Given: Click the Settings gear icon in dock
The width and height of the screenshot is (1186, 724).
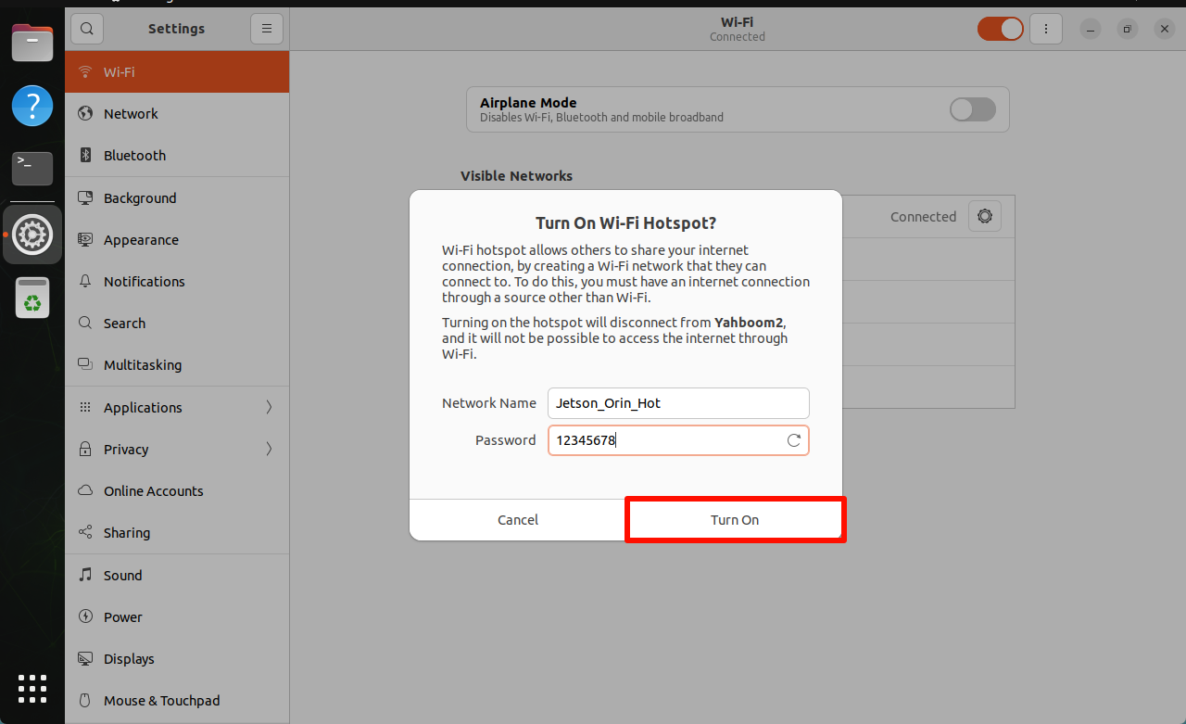Looking at the screenshot, I should [32, 235].
